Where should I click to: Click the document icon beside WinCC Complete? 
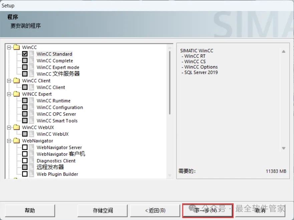[31, 60]
